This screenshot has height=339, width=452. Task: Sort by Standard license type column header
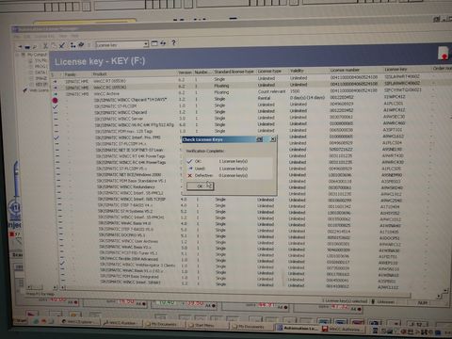234,72
